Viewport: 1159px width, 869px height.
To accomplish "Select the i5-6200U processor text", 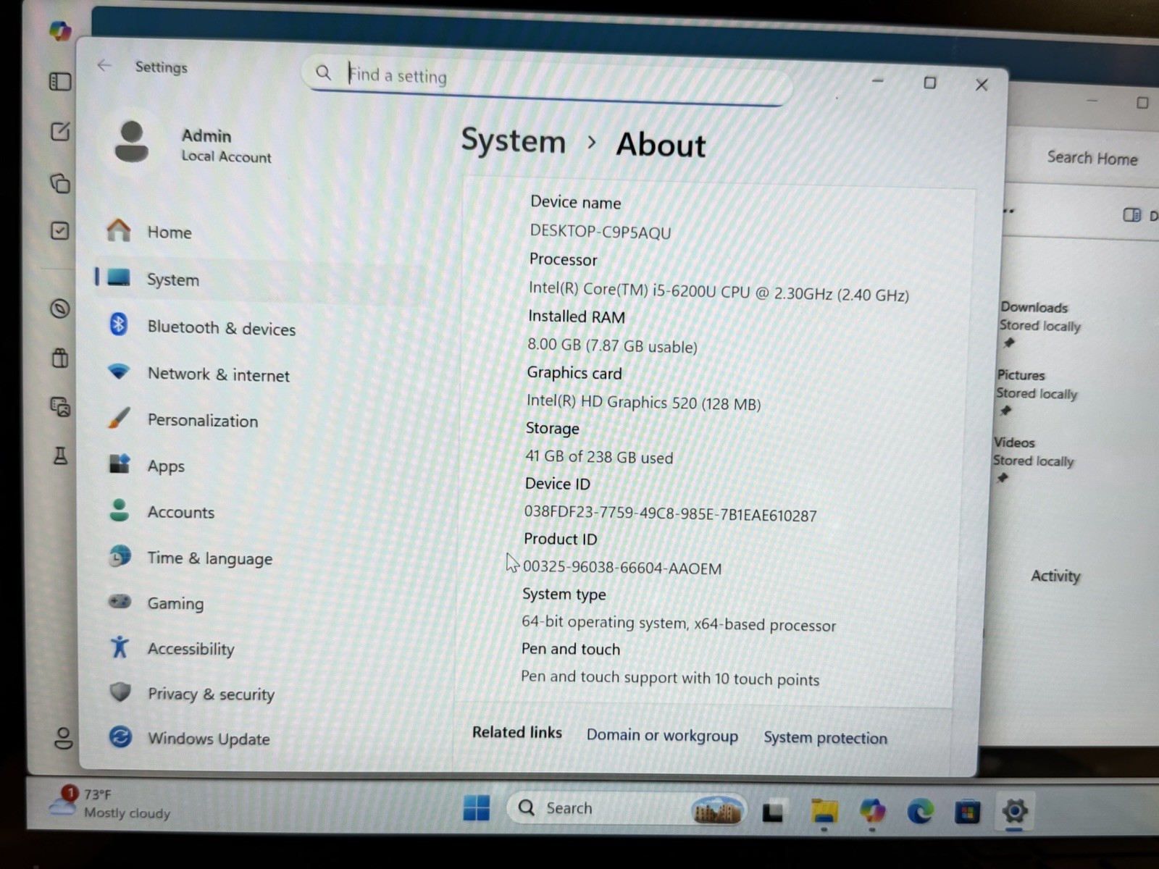I will pos(719,291).
